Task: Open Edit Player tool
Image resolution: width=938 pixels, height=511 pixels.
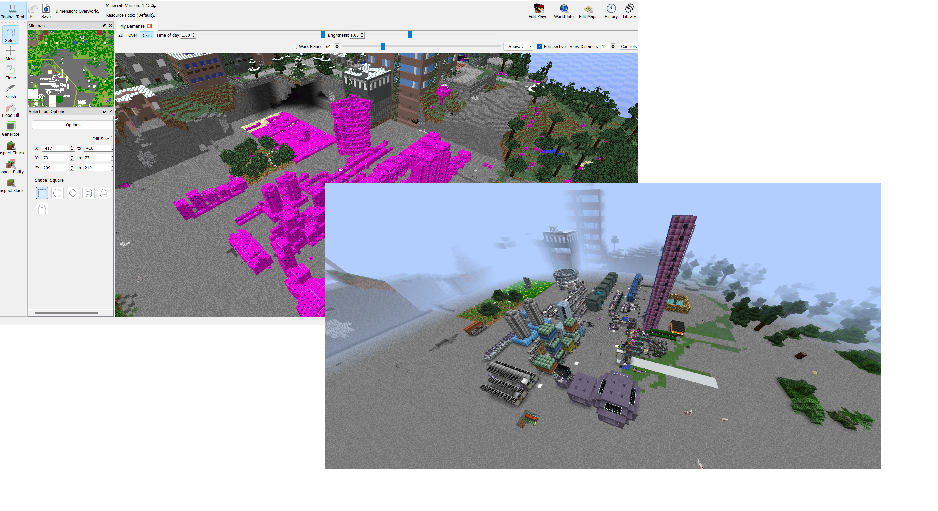Action: [539, 11]
